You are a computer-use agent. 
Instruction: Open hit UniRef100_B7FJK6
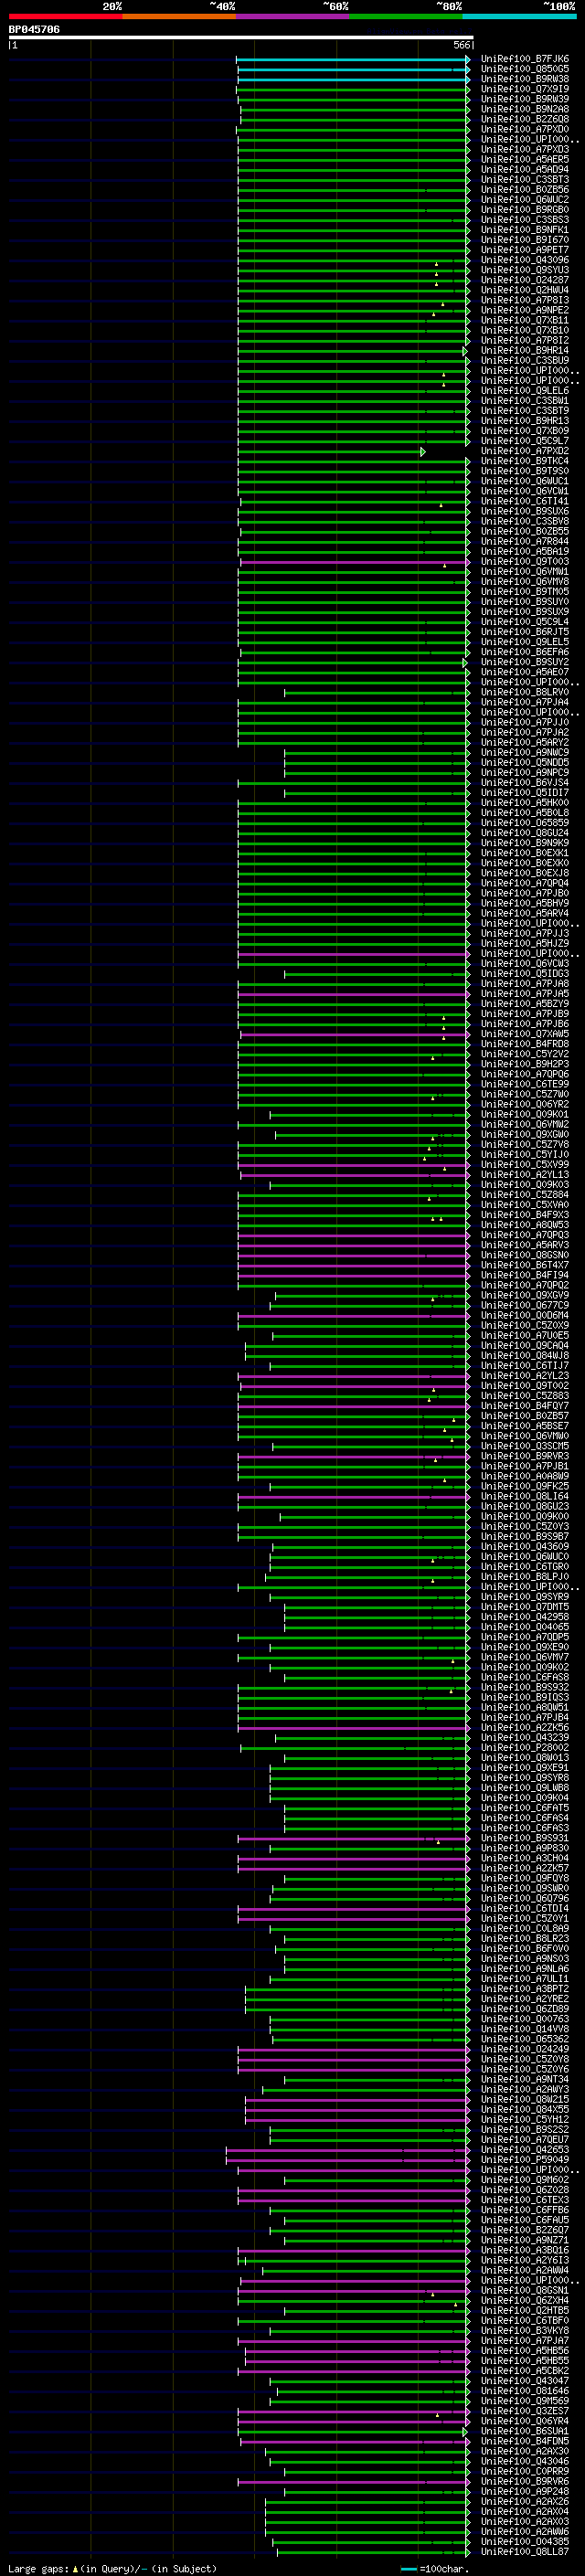point(525,59)
